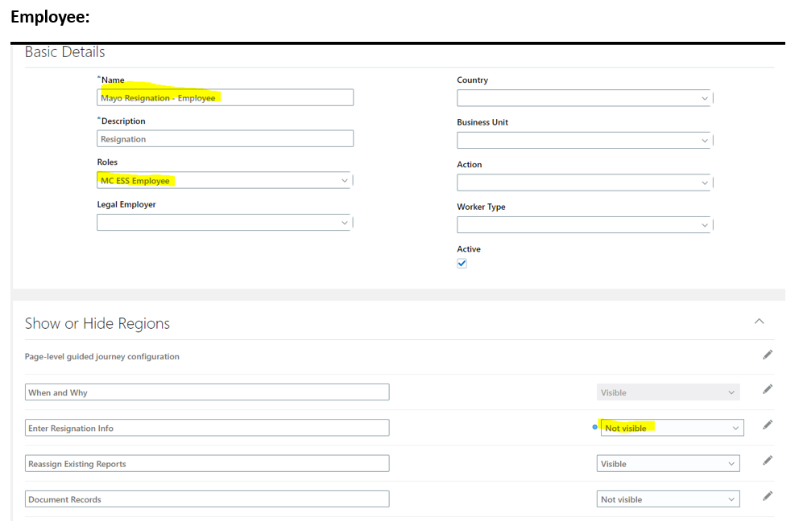This screenshot has height=521, width=799.
Task: Open visibility dropdown for When and Why
Action: click(668, 392)
